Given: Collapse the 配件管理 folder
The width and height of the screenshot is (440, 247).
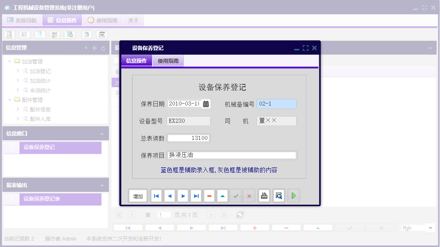Looking at the screenshot, I should point(10,100).
